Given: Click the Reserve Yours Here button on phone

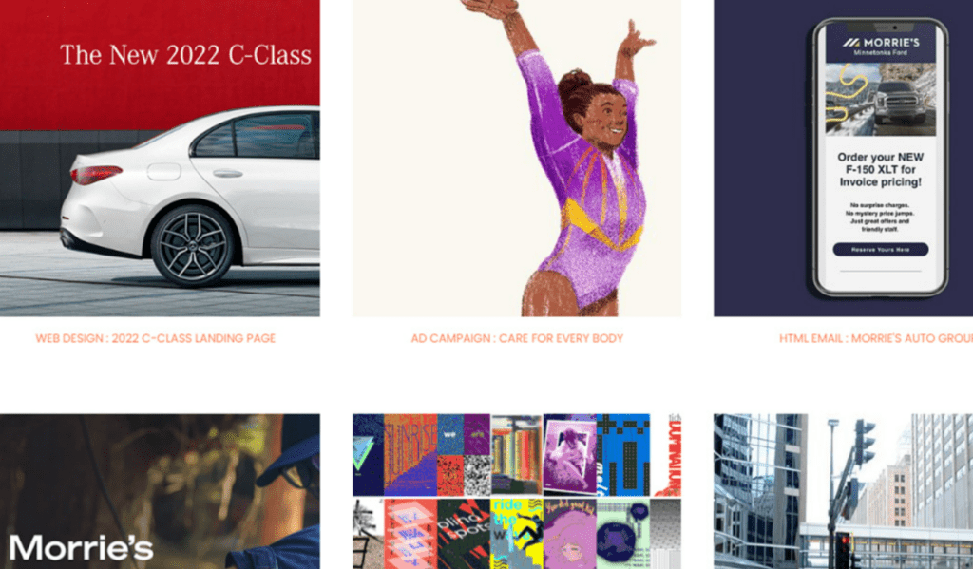Looking at the screenshot, I should [x=881, y=250].
